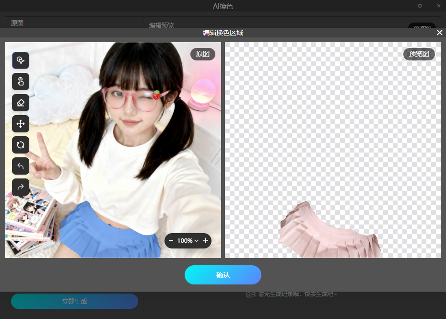Redo the selection edit
Screen dimensions: 446x319
click(20, 187)
